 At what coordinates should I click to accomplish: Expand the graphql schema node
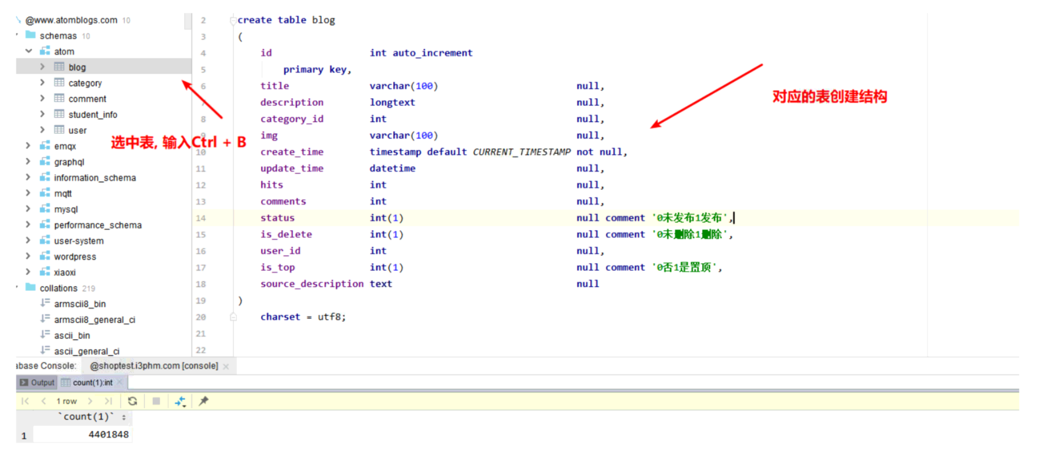click(28, 162)
